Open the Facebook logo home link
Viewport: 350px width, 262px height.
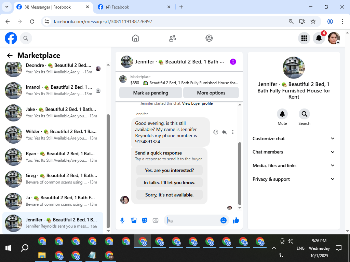pos(11,38)
